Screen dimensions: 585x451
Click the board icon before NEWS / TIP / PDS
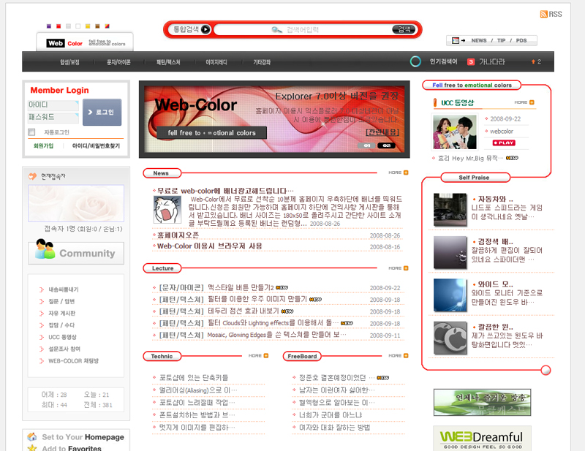coord(456,40)
